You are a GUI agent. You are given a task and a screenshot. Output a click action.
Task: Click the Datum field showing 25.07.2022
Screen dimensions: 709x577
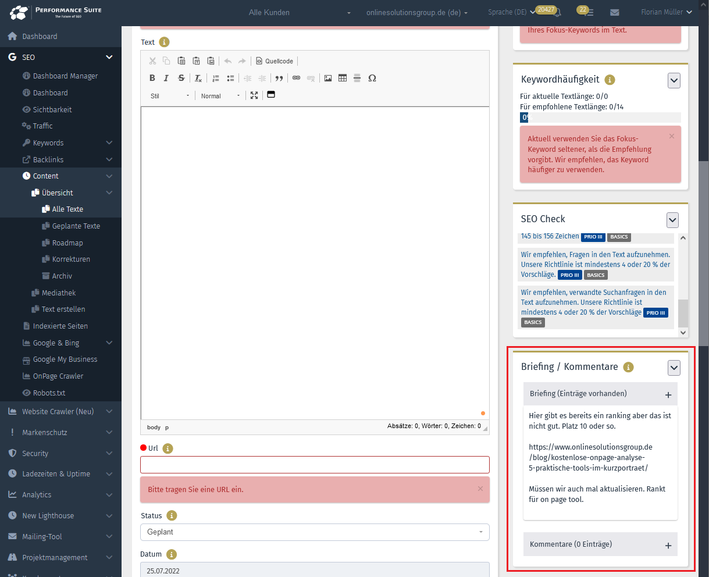tap(315, 570)
